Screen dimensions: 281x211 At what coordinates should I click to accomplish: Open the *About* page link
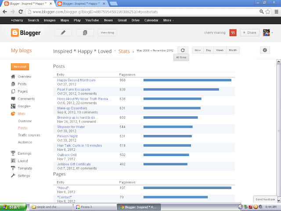(63, 188)
